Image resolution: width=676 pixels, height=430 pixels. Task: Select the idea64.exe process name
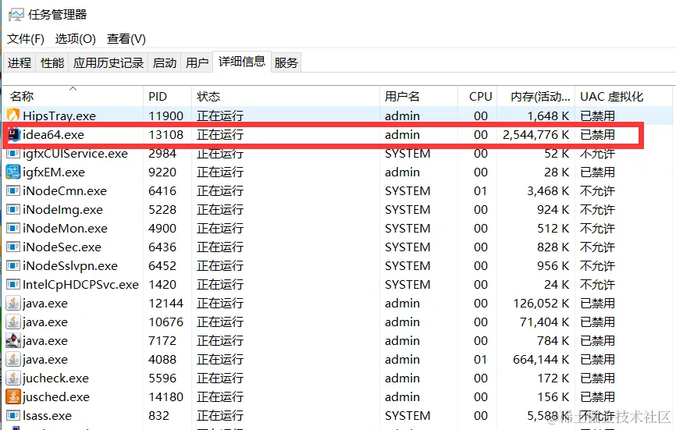tap(53, 135)
